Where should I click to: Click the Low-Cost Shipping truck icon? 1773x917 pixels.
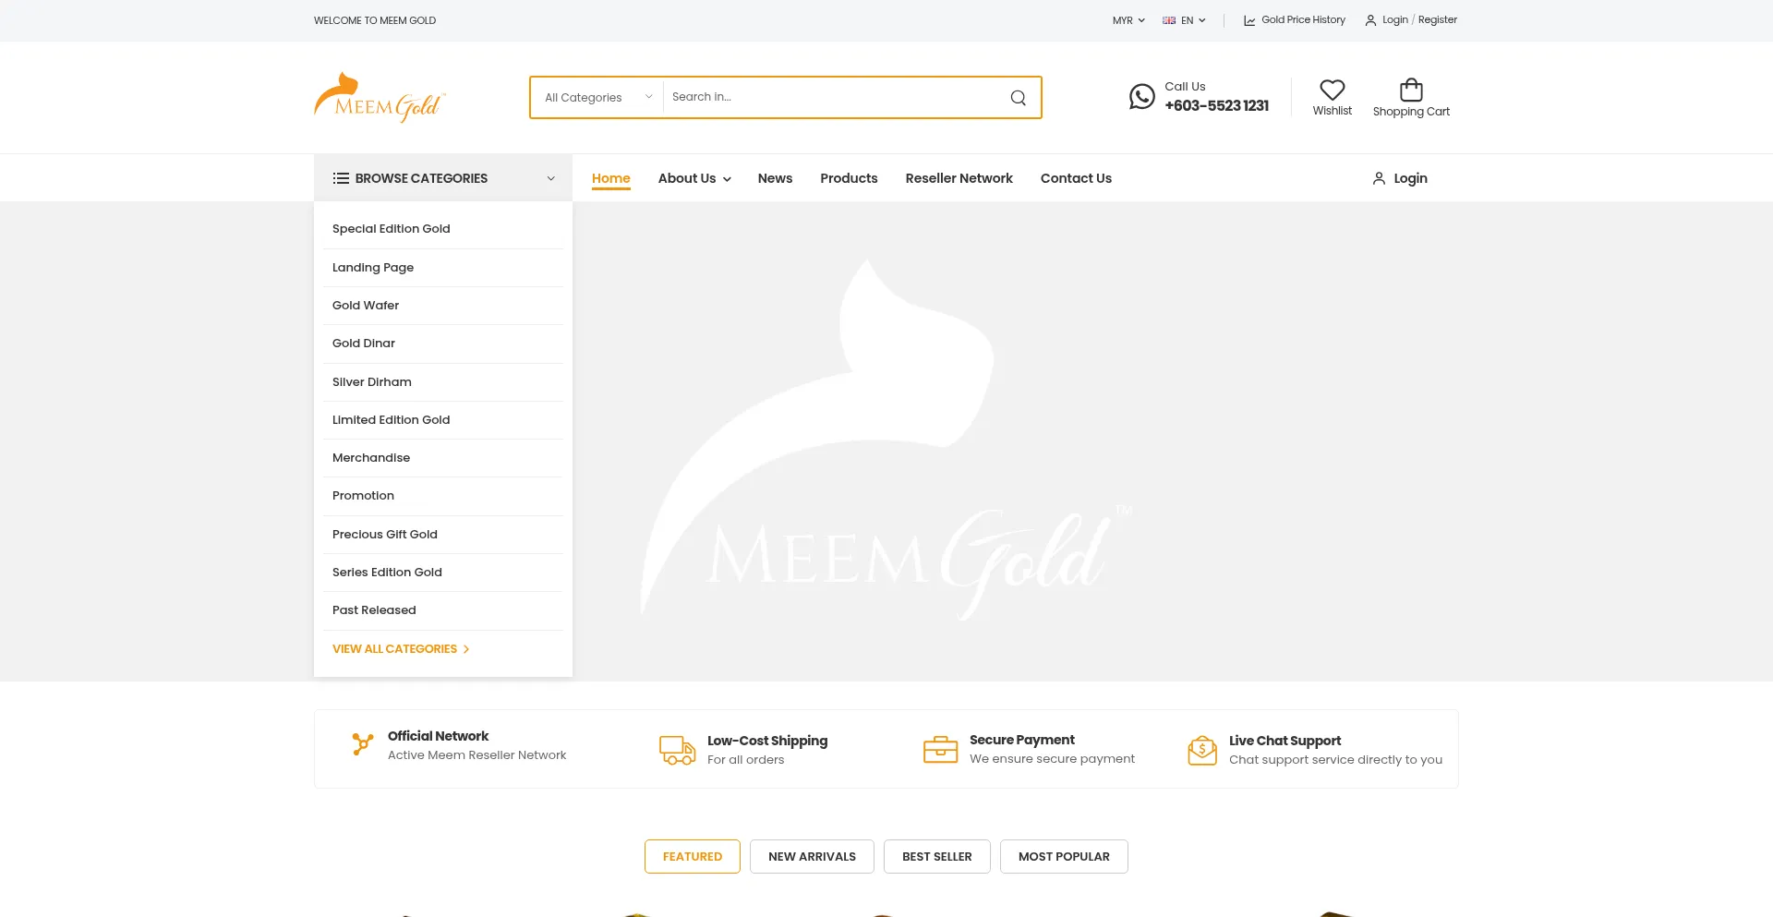click(x=678, y=750)
